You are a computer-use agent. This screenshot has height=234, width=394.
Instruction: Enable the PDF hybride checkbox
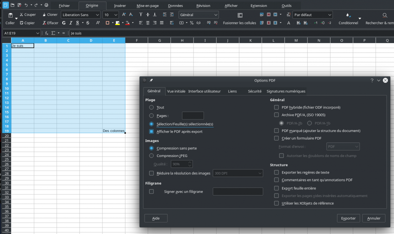click(x=276, y=107)
